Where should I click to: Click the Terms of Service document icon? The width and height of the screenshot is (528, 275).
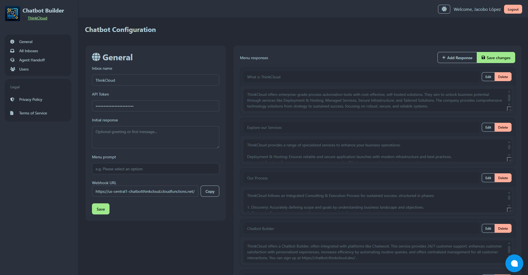coord(12,113)
